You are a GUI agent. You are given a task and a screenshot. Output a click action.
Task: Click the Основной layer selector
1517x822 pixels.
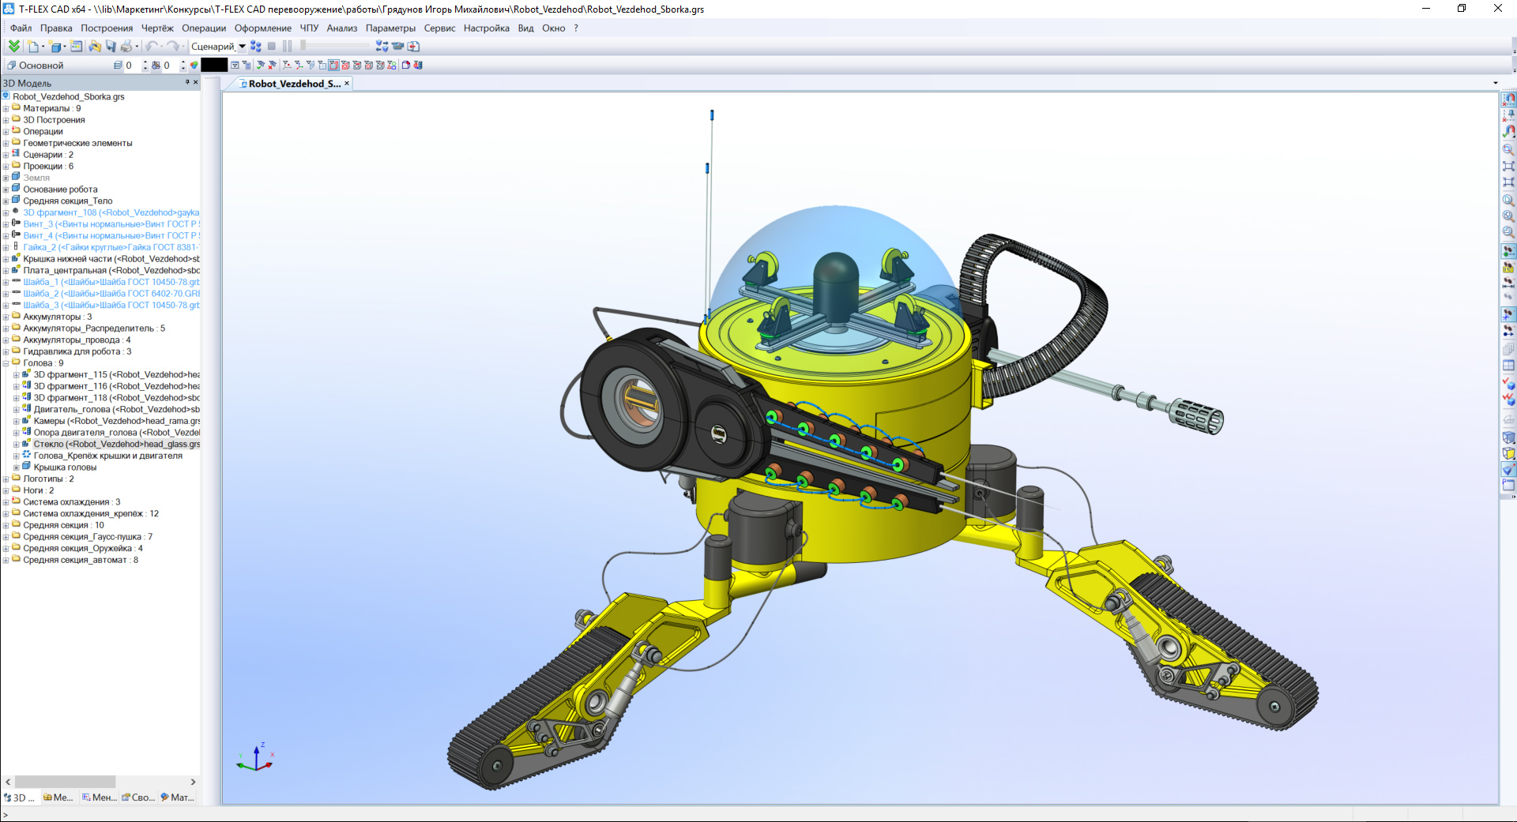point(59,66)
